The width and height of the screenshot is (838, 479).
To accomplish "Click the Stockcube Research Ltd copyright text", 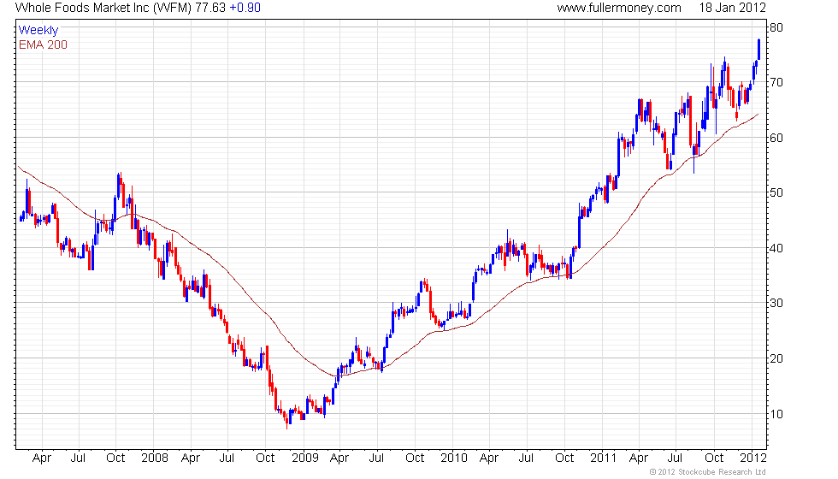I will 708,472.
